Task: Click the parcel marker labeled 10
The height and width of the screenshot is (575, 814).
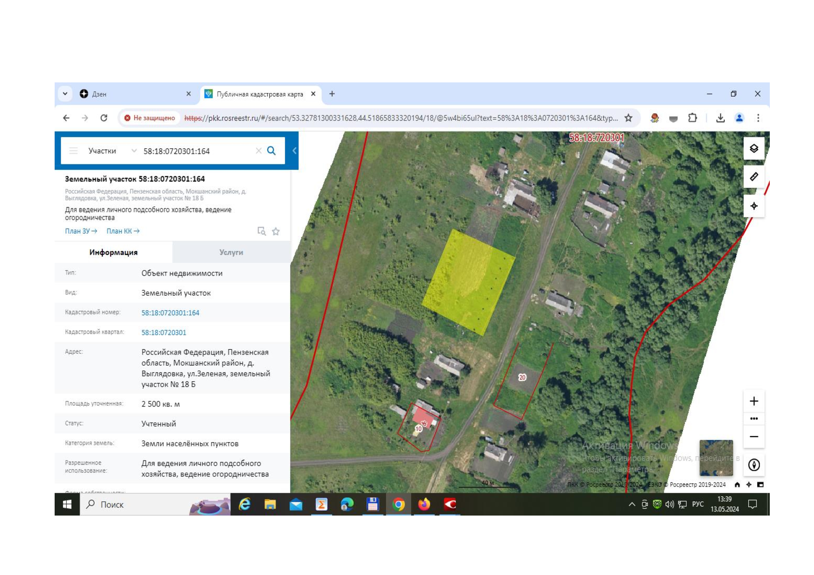Action: 418,429
